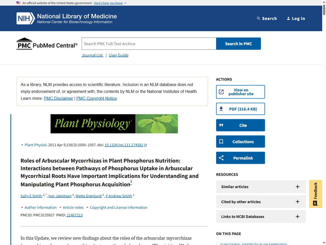Click the PMC PubMed Central logo
Viewport: 326px width, 245px height.
(x=47, y=44)
